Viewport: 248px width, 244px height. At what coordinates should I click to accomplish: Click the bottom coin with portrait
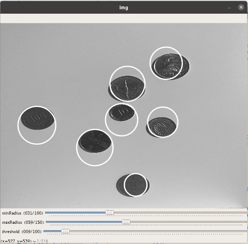[133, 185]
